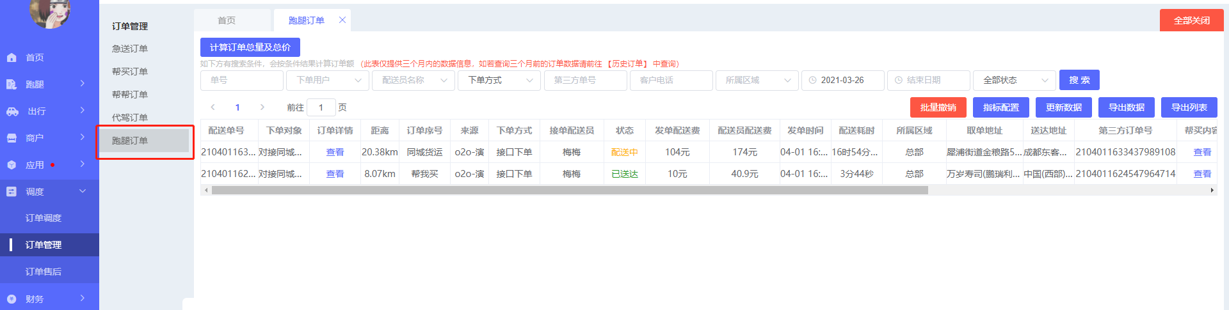Image resolution: width=1229 pixels, height=310 pixels.
Task: Click 查看 帮买内容 link in 104元 row
Action: pos(1202,152)
